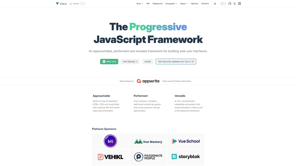Click the Special Sponsor label
This screenshot has width=296, height=166.
point(126,81)
